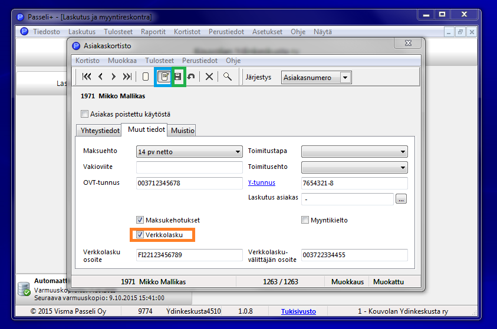Click Kouvolan Ydinkeskusta ry in status bar

click(403, 311)
